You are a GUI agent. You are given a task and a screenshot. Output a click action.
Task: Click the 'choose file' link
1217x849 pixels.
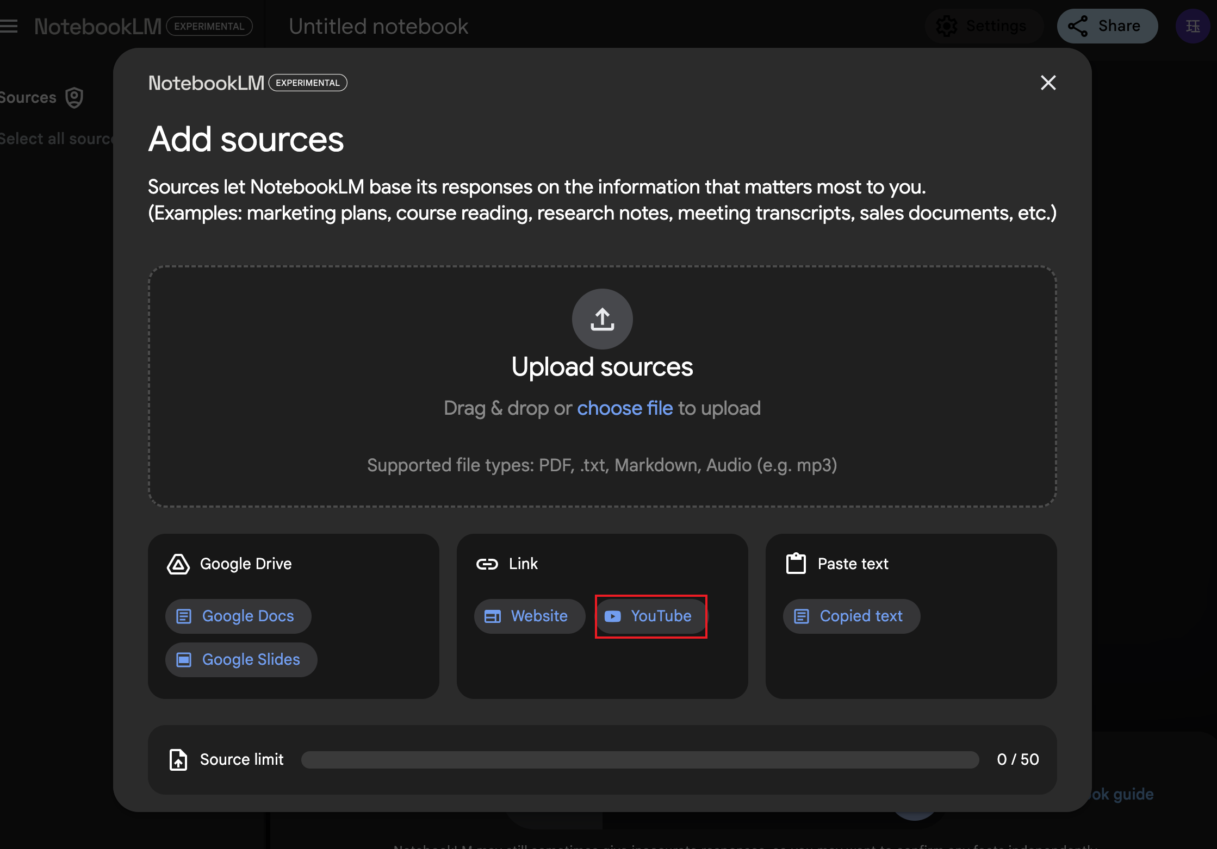(625, 408)
